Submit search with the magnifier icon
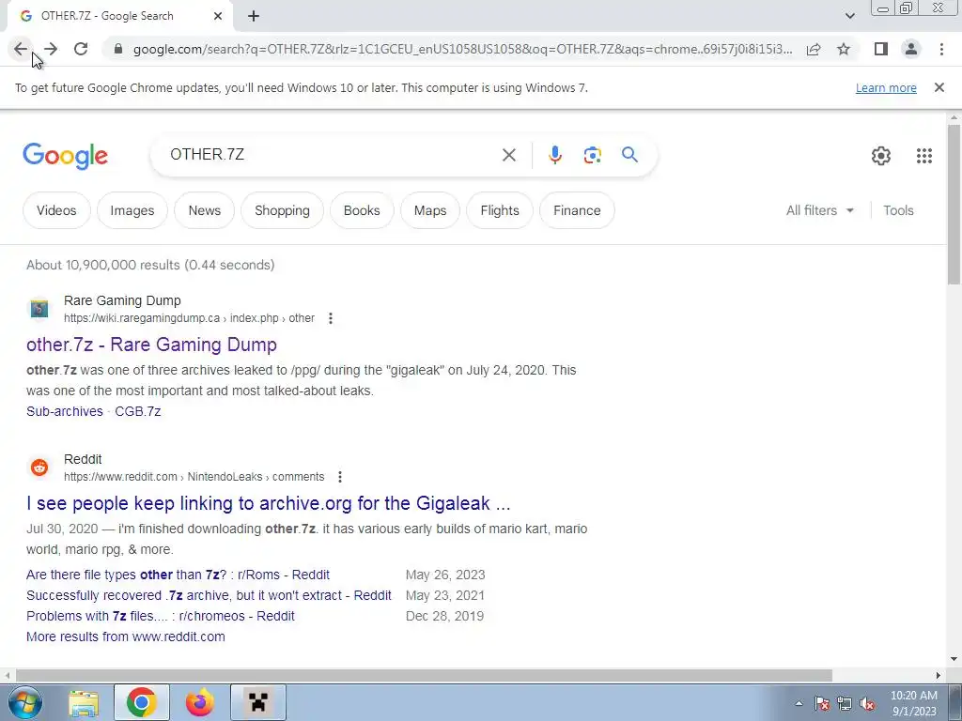This screenshot has height=721, width=962. (629, 155)
